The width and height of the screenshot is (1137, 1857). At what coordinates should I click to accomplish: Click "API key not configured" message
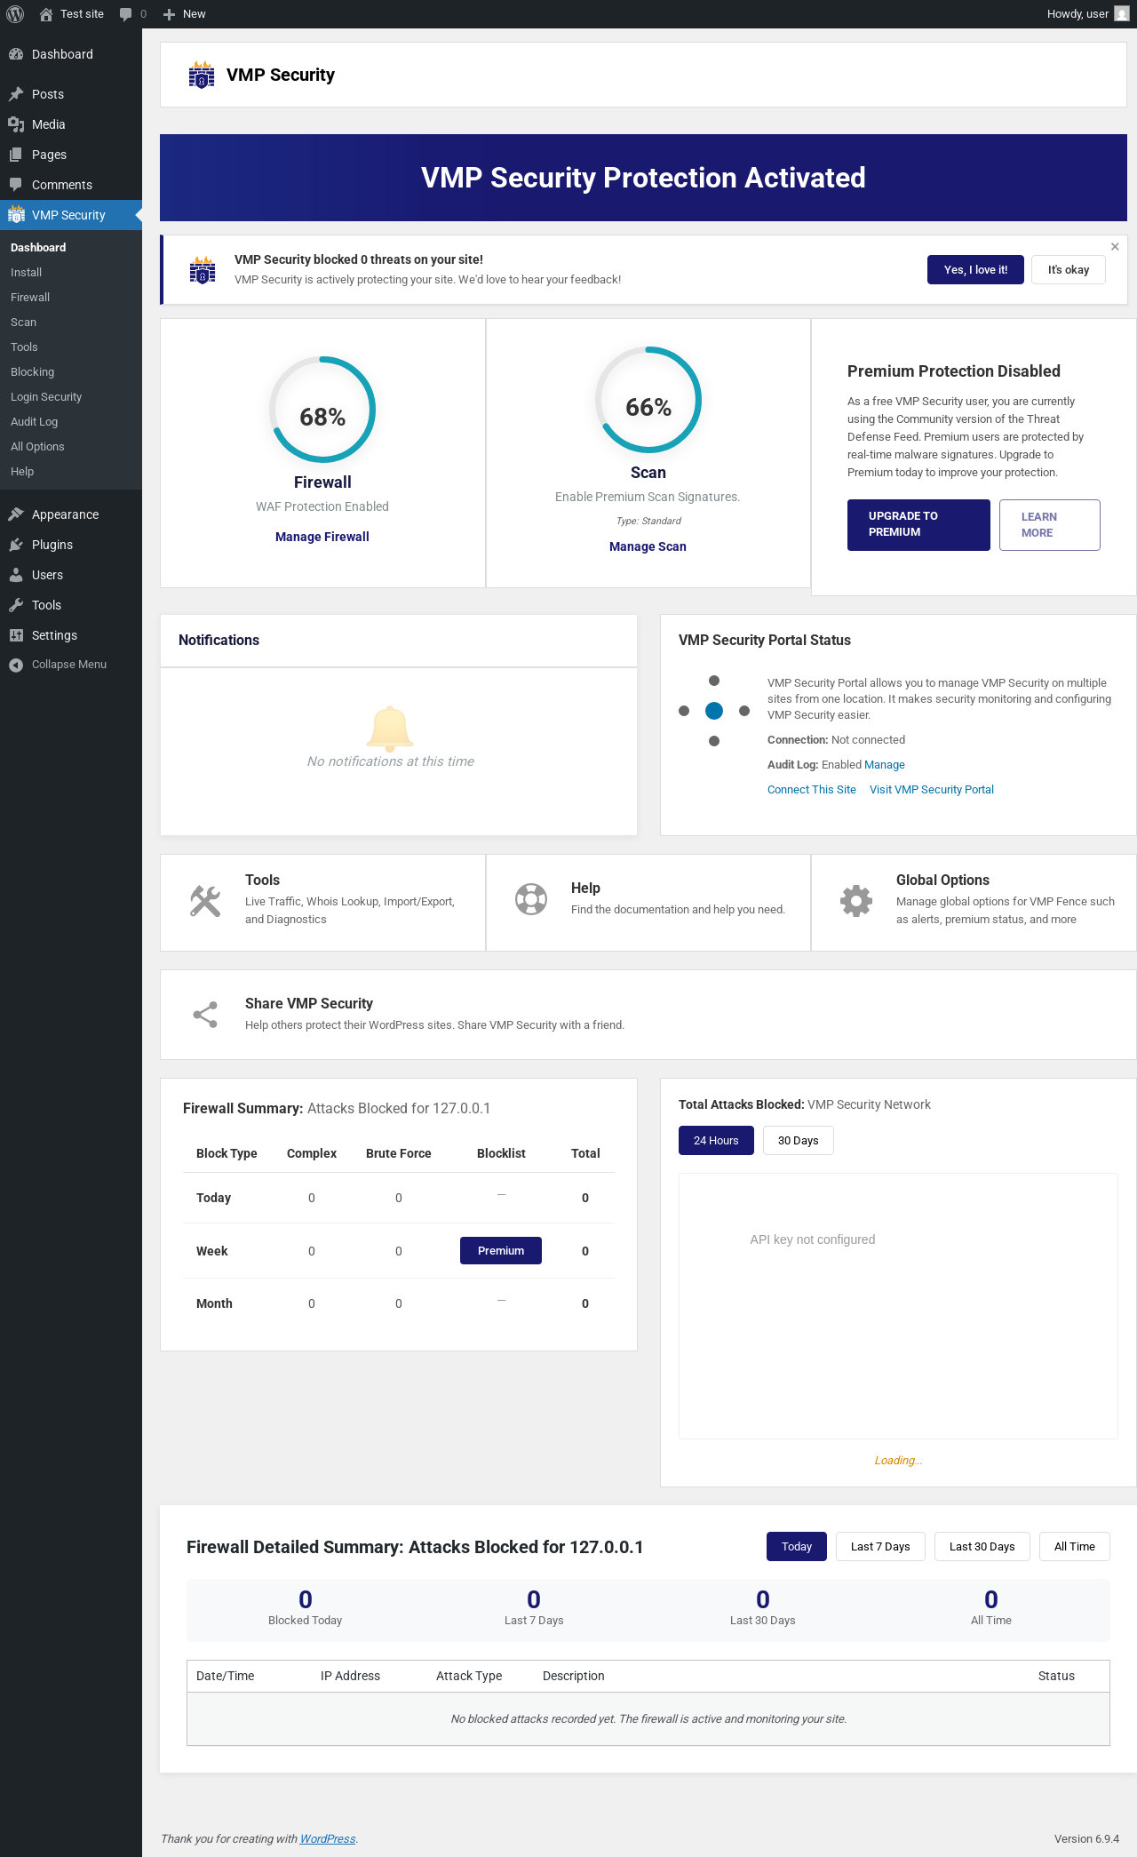point(813,1239)
